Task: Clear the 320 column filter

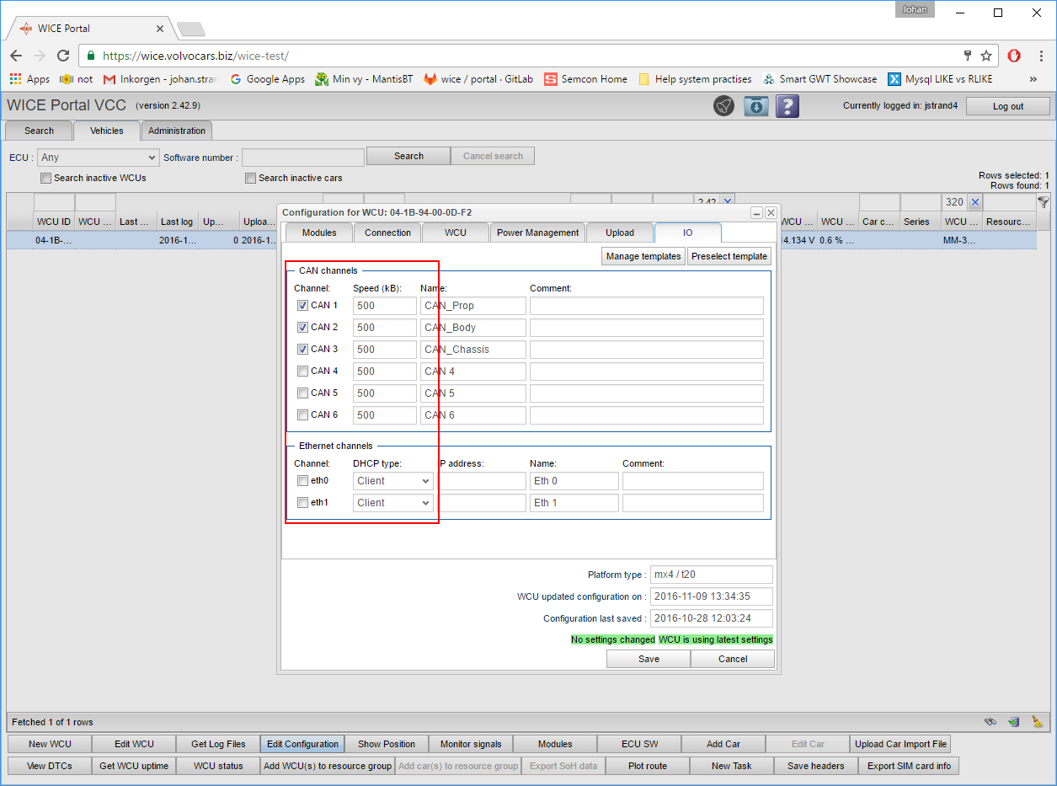Action: (974, 202)
